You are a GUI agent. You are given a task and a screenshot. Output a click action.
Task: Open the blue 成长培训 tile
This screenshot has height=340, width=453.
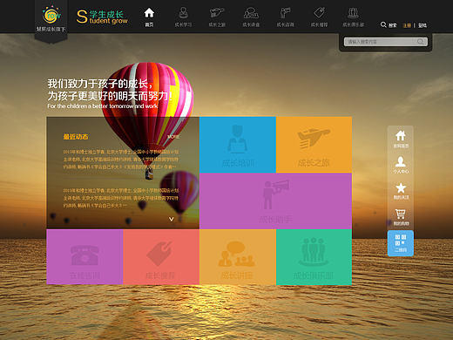pyautogui.click(x=238, y=145)
